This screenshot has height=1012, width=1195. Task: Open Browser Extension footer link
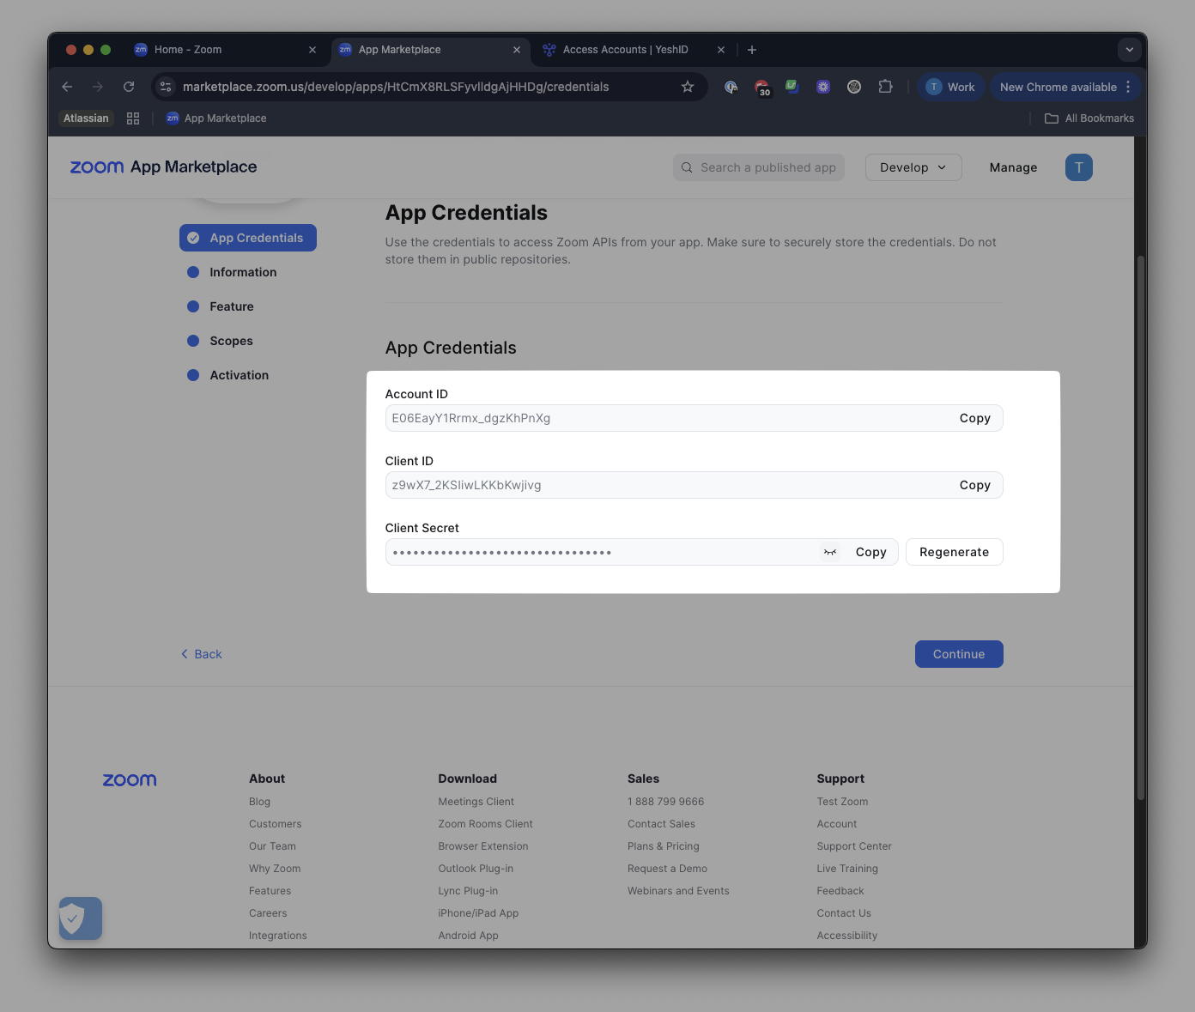point(483,846)
